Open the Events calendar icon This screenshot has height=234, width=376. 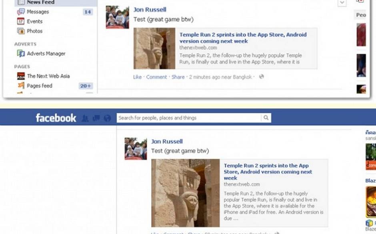pos(21,21)
